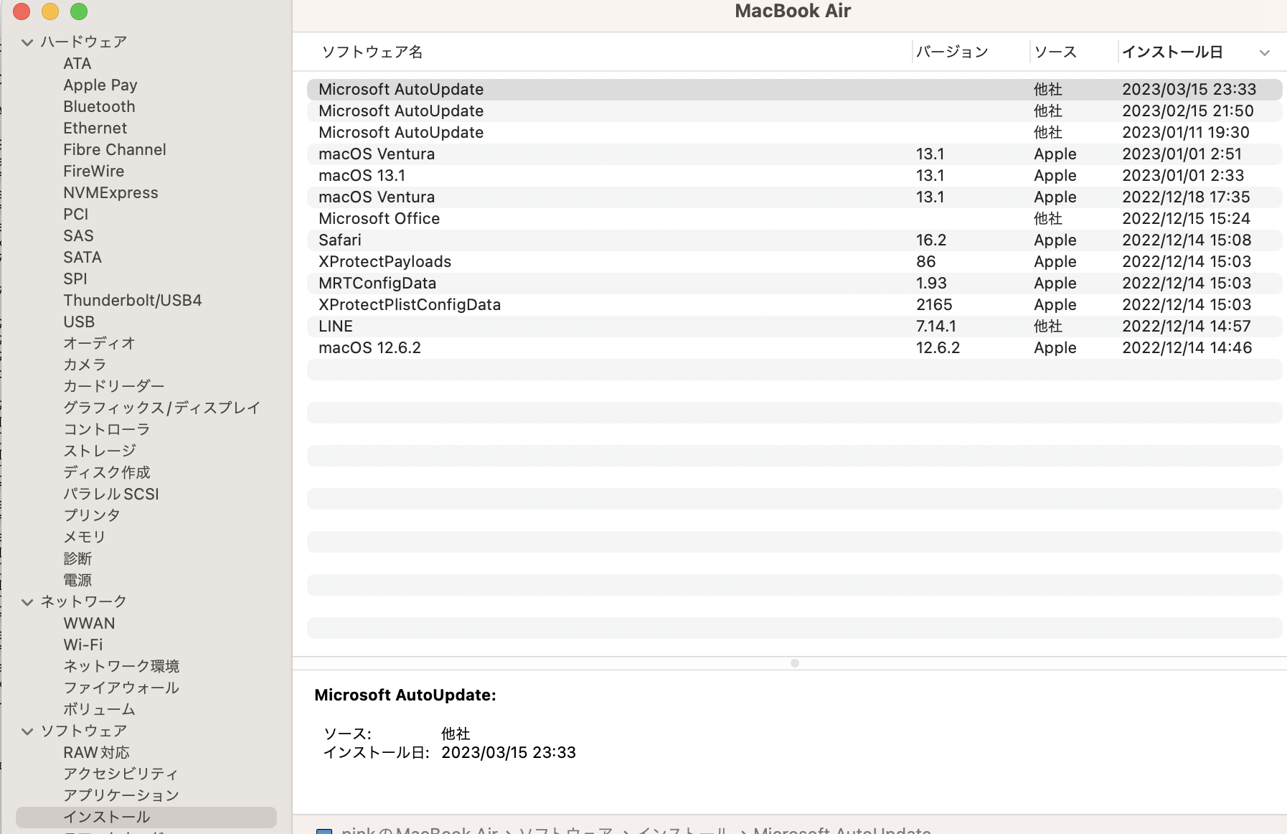The height and width of the screenshot is (834, 1287).
Task: Select Thunderbolt/USB4 item
Action: pyautogui.click(x=133, y=301)
